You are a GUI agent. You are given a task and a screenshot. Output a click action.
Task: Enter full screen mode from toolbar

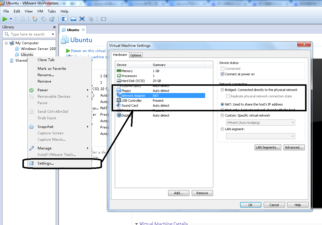(82, 19)
